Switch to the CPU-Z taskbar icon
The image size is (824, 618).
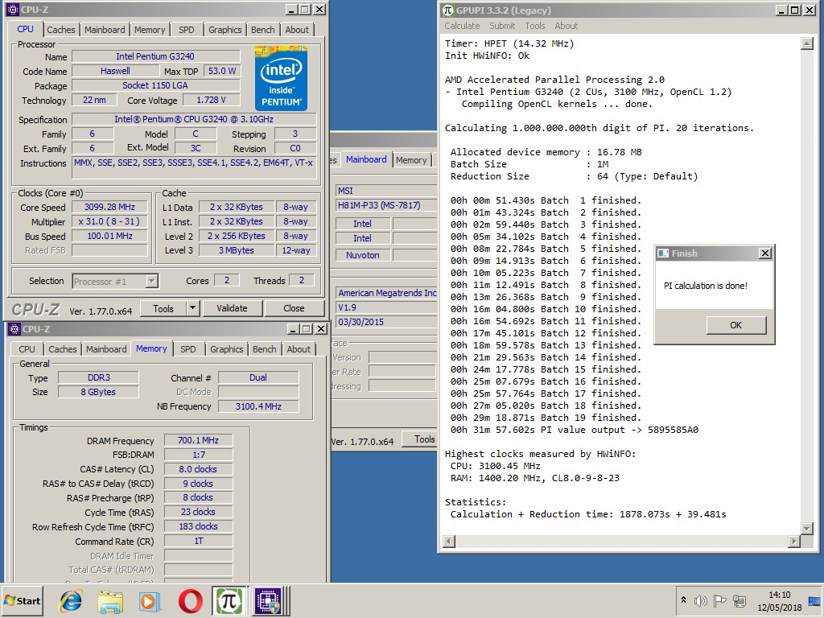click(269, 600)
